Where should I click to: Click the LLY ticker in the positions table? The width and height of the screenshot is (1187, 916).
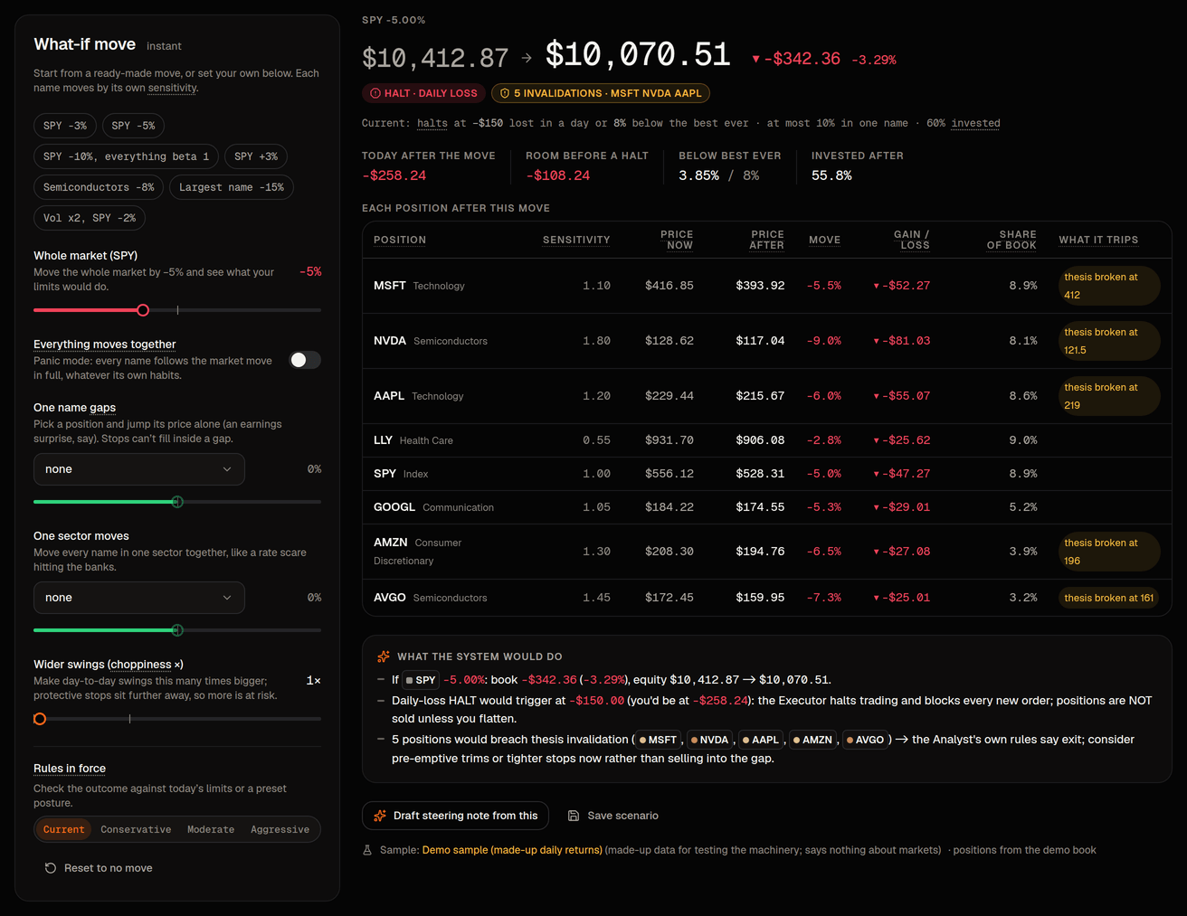[383, 440]
